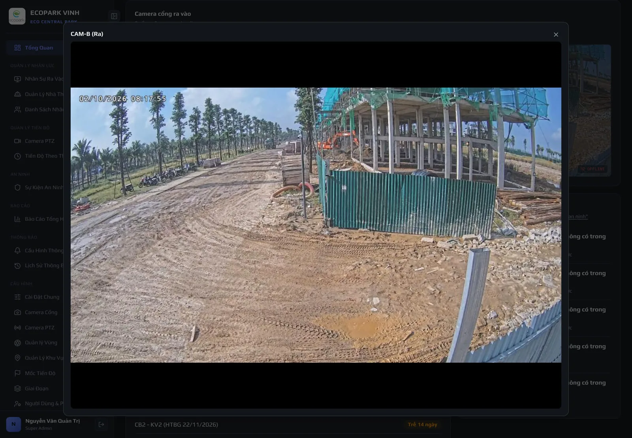
Task: Click the Cài Đặt Chung sliders icon
Action: [17, 297]
